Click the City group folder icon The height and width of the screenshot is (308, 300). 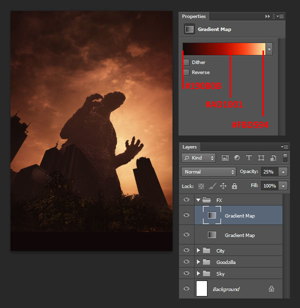tap(206, 250)
